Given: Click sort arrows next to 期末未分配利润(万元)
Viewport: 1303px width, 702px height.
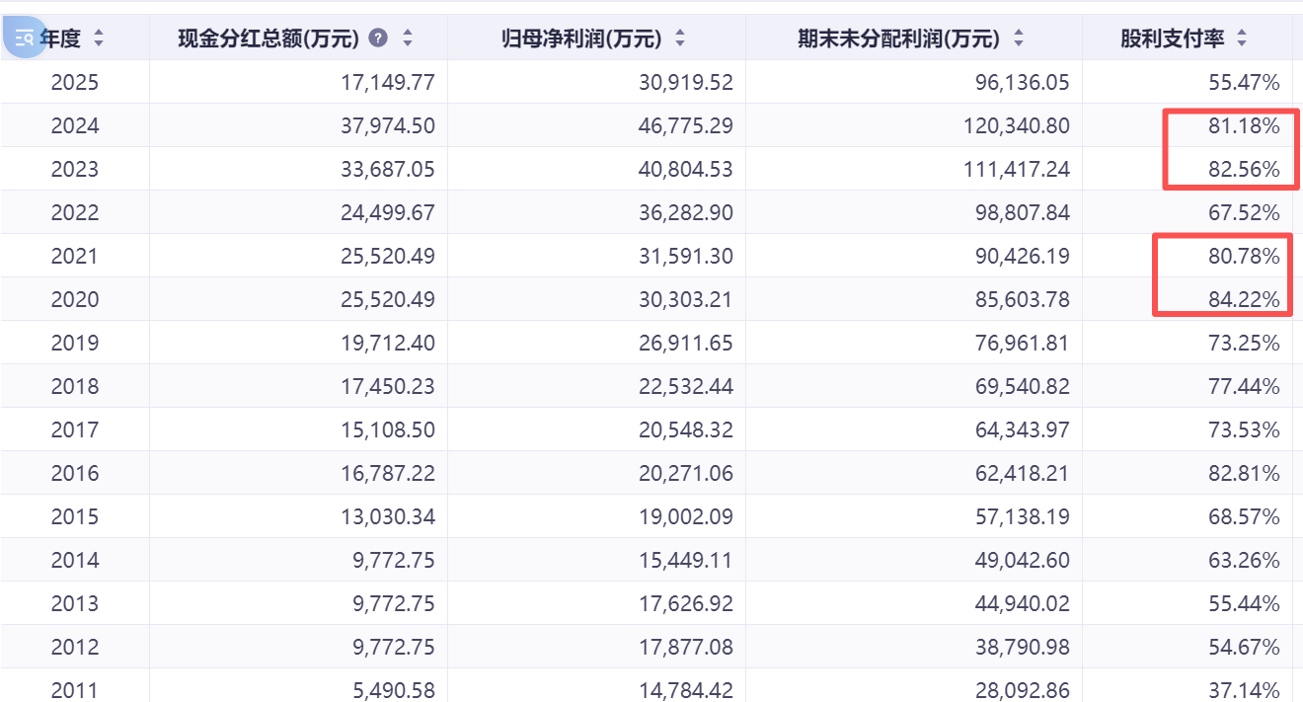Looking at the screenshot, I should 1019,39.
